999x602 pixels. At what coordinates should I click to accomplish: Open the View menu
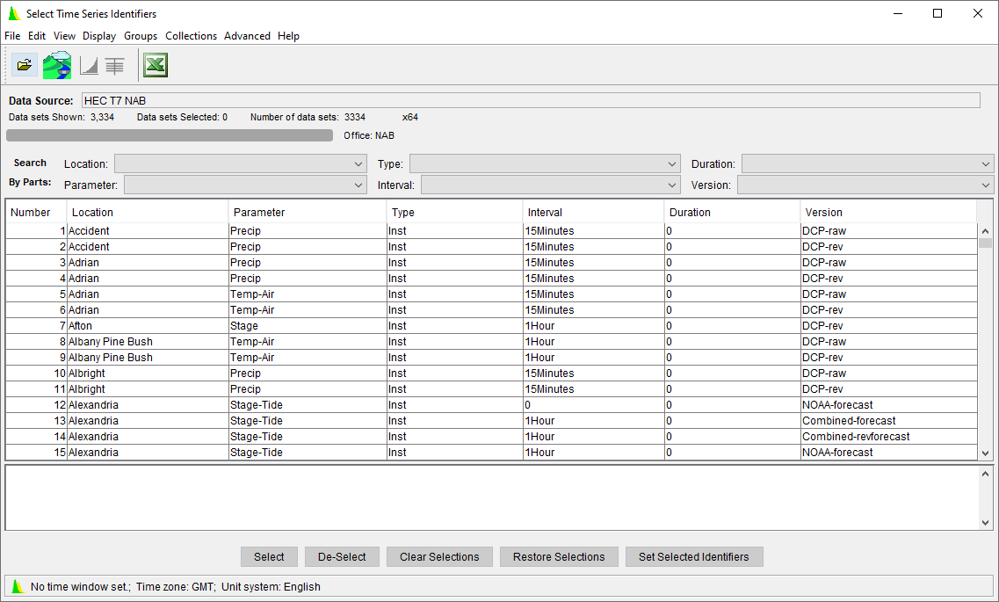[64, 36]
